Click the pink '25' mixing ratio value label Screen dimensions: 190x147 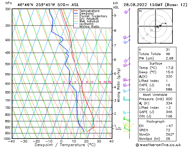[109, 82]
